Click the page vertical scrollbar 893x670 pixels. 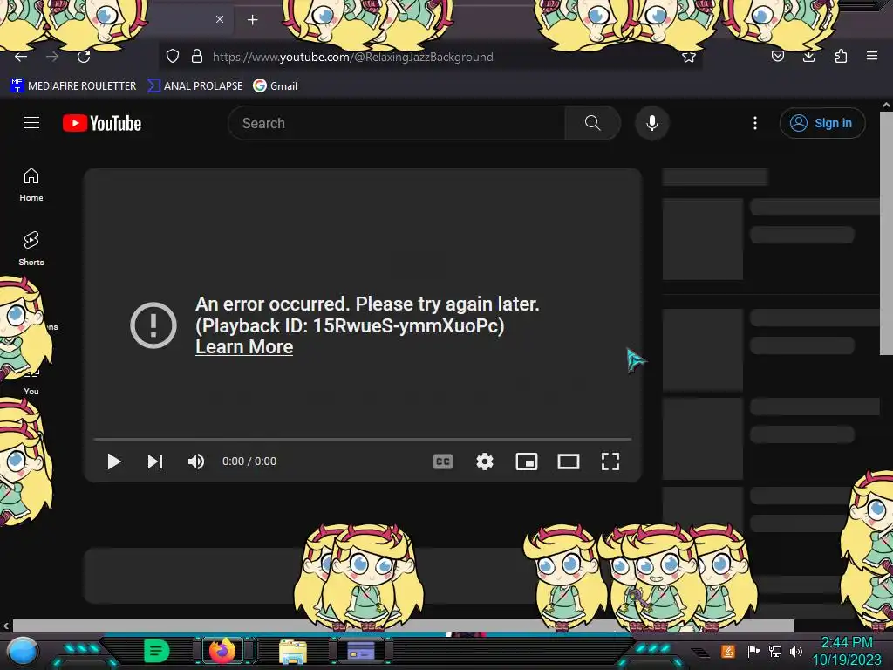tap(886, 233)
